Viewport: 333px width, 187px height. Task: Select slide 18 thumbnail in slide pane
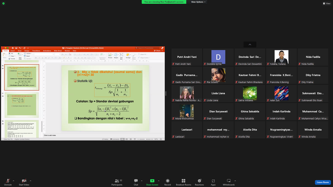coord(22,129)
